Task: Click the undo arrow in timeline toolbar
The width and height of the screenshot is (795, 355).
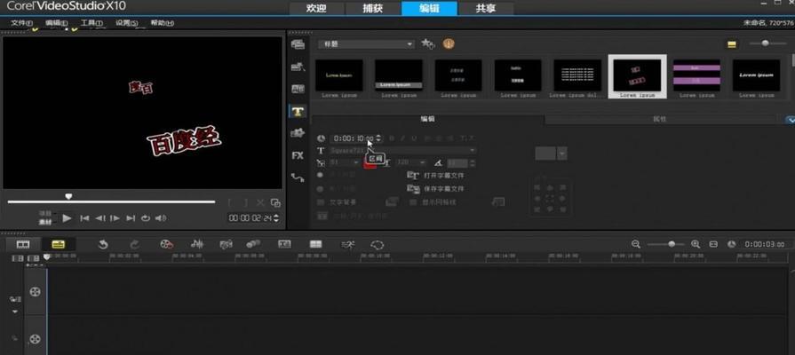Action: click(x=103, y=245)
